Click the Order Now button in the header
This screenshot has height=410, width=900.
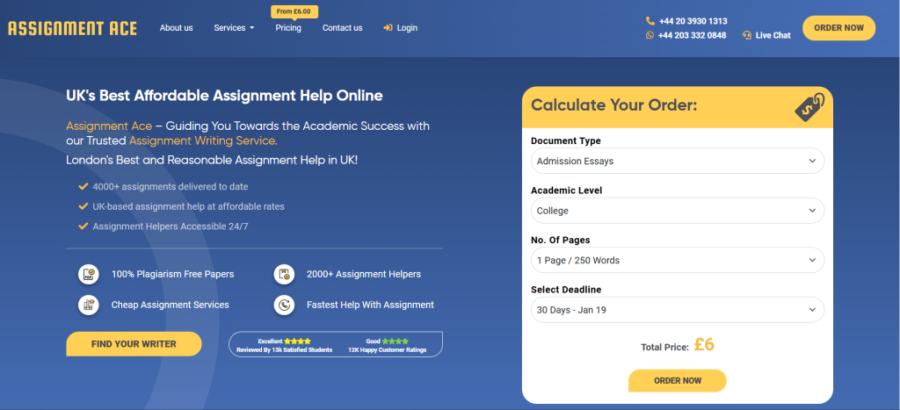838,28
